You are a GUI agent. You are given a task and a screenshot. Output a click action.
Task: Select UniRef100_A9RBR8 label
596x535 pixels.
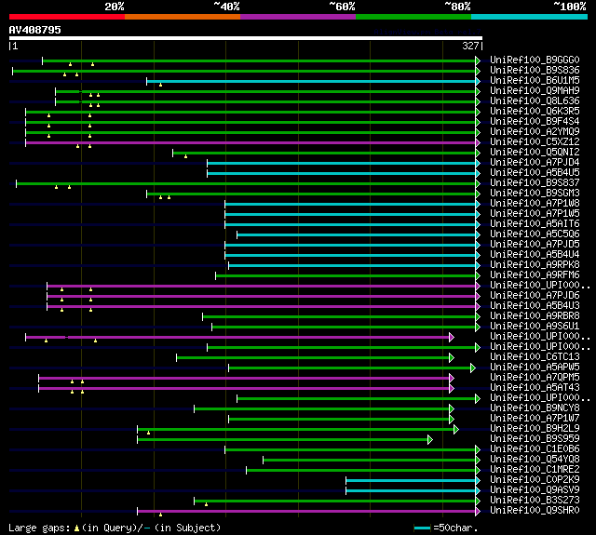point(535,316)
